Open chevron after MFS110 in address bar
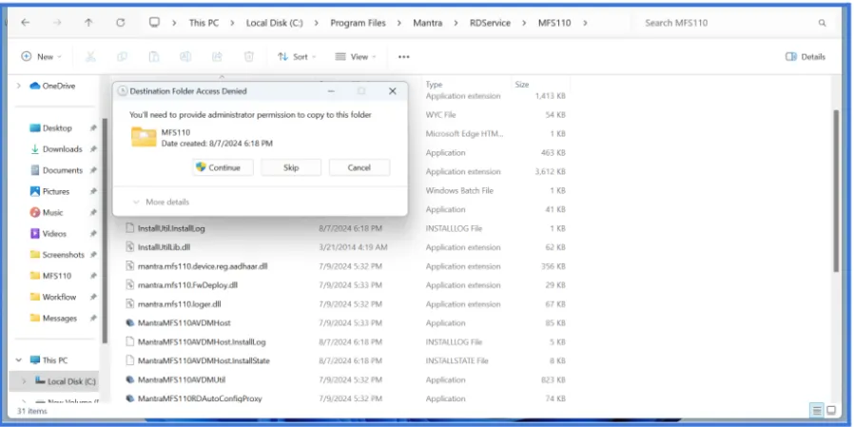 [585, 23]
